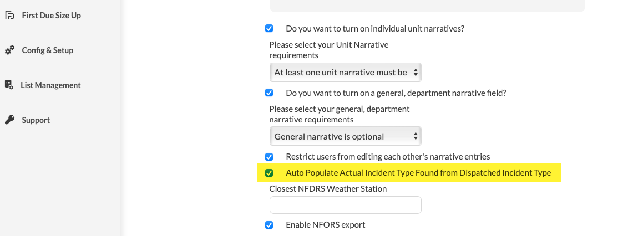Click arrows on general narrative select box
Image resolution: width=618 pixels, height=236 pixels.
pos(416,136)
